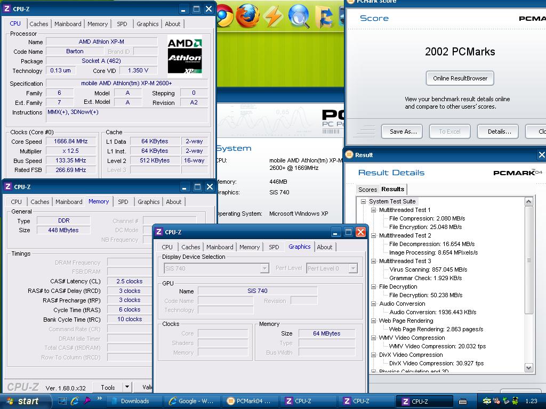Switch to the Google taskbar window
Screen dimensions: 546x409
click(192, 401)
